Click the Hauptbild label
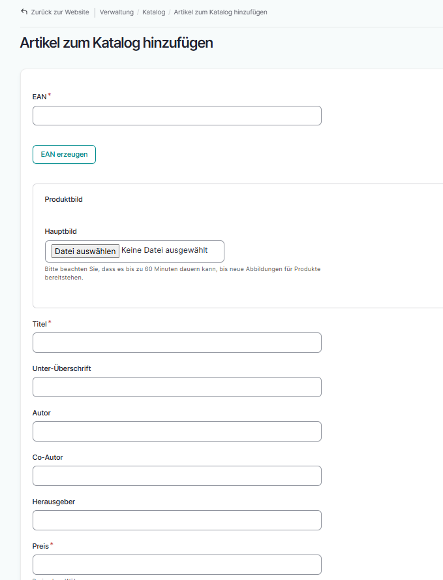 [x=61, y=231]
